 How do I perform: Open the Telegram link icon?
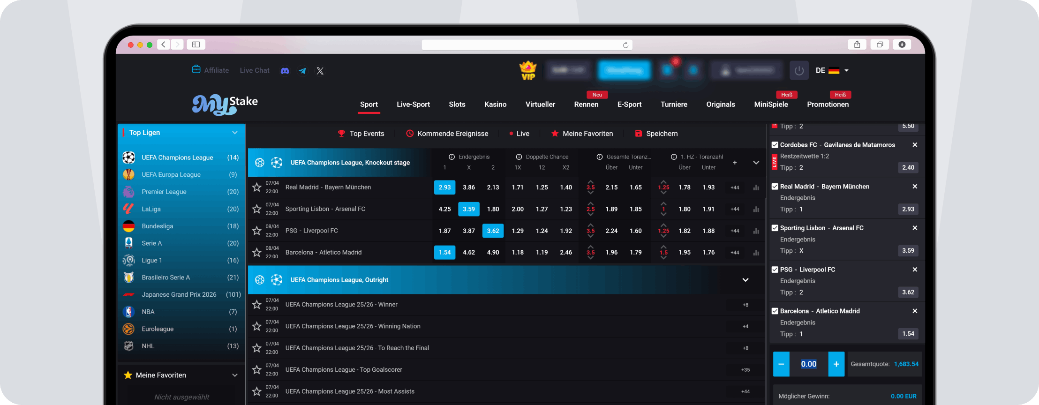(x=302, y=71)
